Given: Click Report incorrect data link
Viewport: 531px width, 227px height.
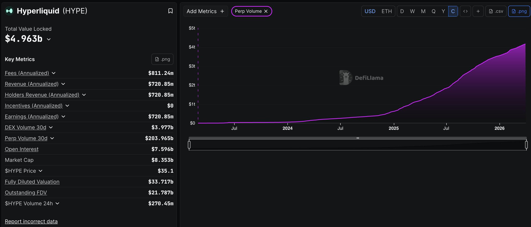Looking at the screenshot, I should click(31, 222).
